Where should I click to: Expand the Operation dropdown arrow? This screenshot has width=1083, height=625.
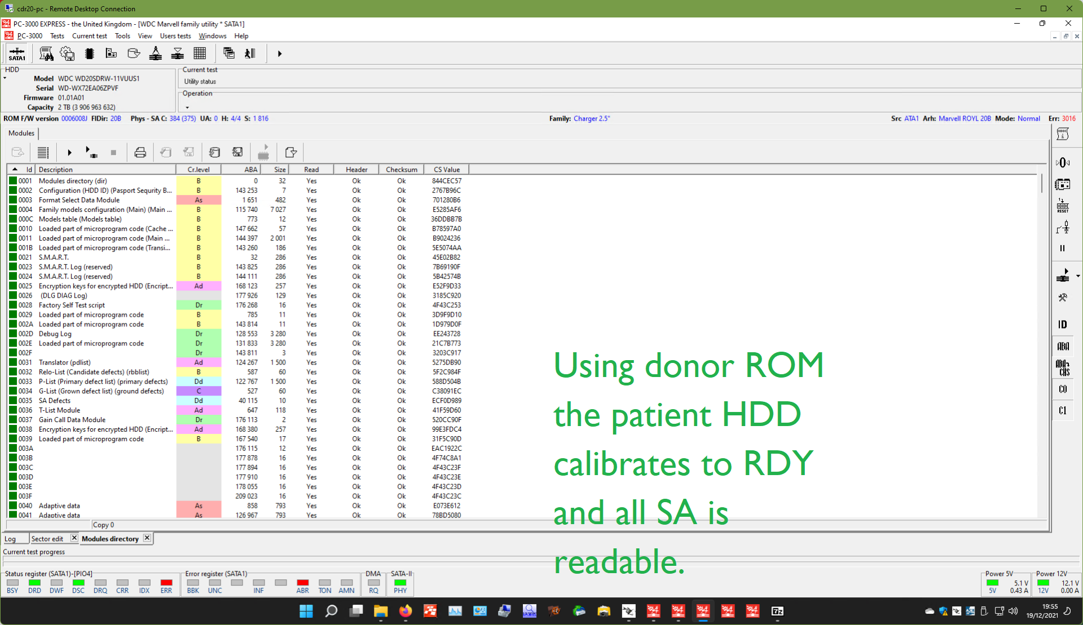(x=187, y=108)
